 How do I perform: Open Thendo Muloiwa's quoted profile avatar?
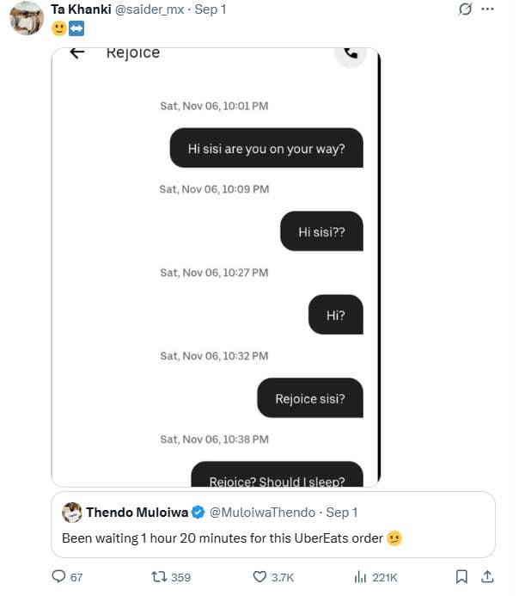(x=72, y=513)
